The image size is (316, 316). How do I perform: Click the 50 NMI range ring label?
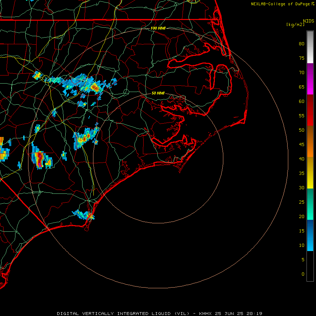pos(158,93)
